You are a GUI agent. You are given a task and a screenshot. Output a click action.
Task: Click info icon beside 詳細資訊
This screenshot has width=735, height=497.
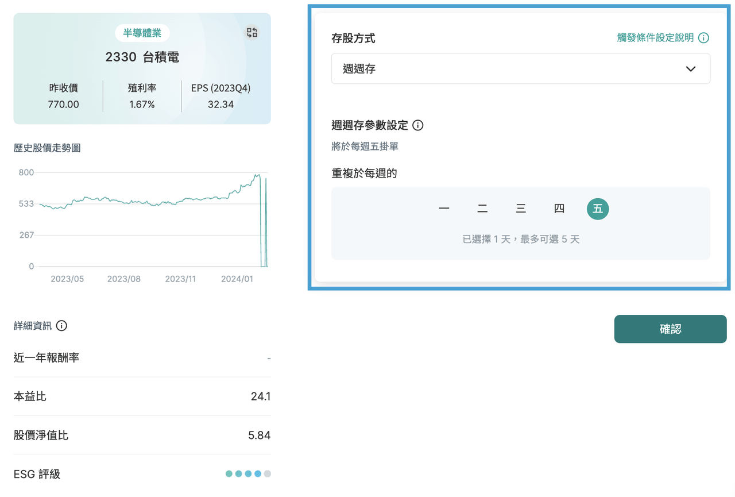tap(61, 326)
